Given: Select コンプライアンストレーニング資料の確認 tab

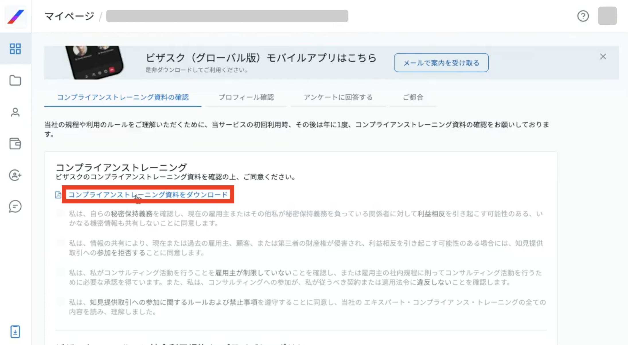Looking at the screenshot, I should click(x=123, y=97).
